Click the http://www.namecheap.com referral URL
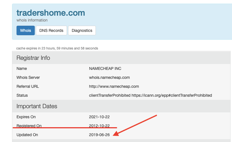 [114, 86]
